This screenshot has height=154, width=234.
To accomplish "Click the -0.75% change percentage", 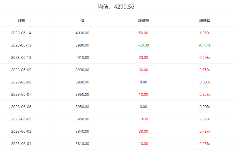I will click(204, 45).
